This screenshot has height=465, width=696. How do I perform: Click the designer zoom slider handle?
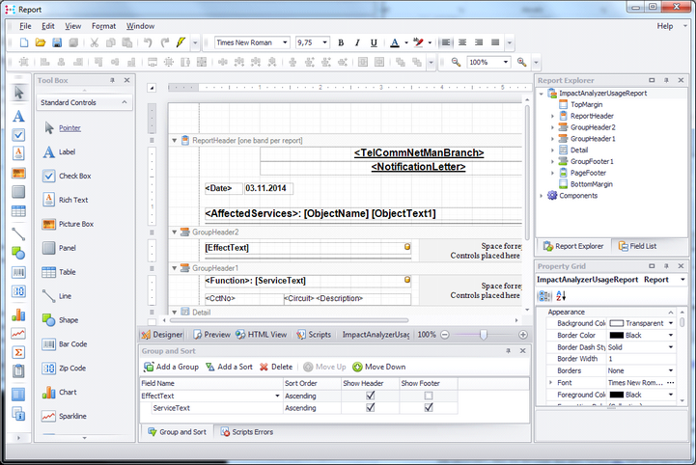tap(484, 335)
